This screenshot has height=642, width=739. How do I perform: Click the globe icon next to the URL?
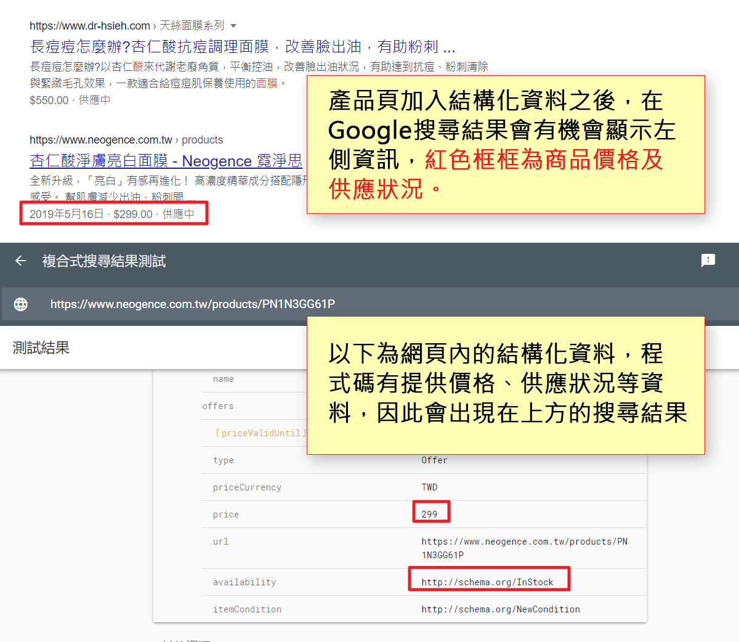click(21, 304)
